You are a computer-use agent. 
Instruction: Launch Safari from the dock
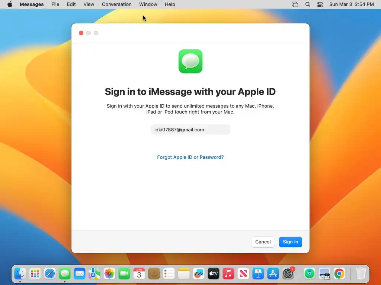pyautogui.click(x=50, y=273)
